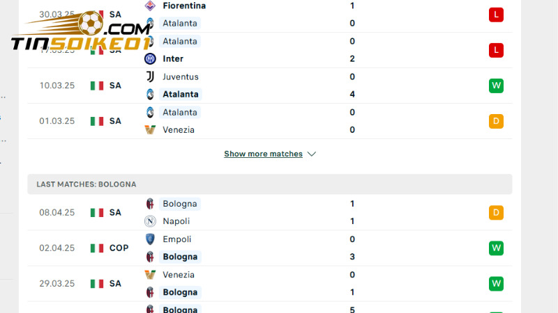This screenshot has width=558, height=313.
Task: Click the Venezia crest in the 01.03.25 match
Action: pyautogui.click(x=150, y=129)
